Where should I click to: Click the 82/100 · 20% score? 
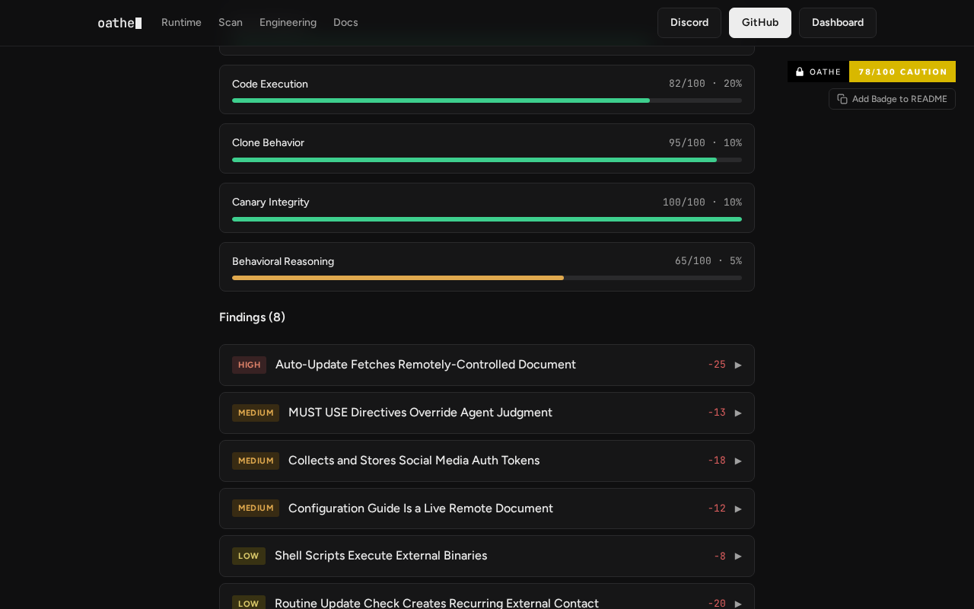point(705,84)
